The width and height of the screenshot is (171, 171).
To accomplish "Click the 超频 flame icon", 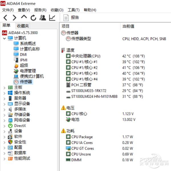I will 16,66.
